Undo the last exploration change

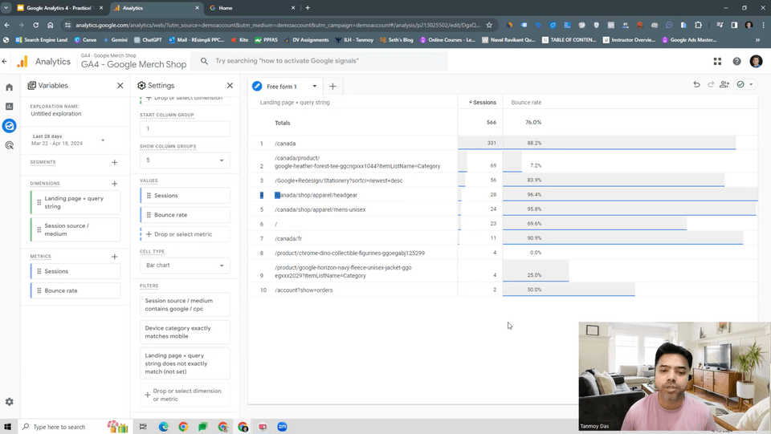(696, 85)
